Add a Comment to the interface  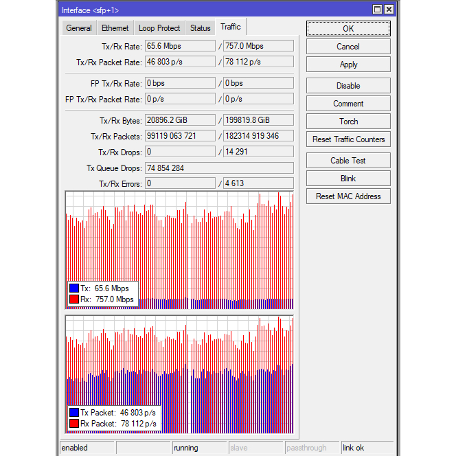348,104
